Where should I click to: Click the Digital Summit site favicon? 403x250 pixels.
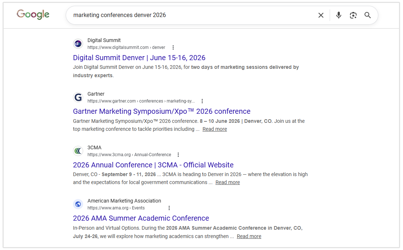click(78, 43)
